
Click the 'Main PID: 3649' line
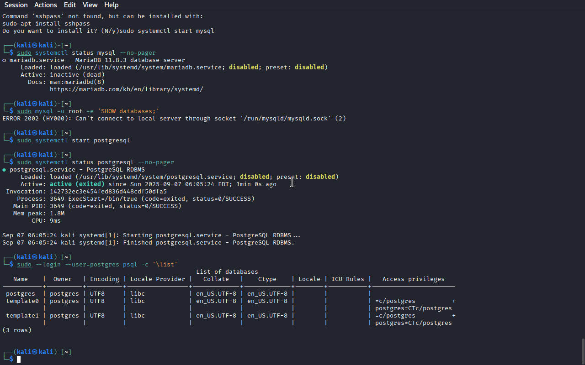[x=97, y=206]
